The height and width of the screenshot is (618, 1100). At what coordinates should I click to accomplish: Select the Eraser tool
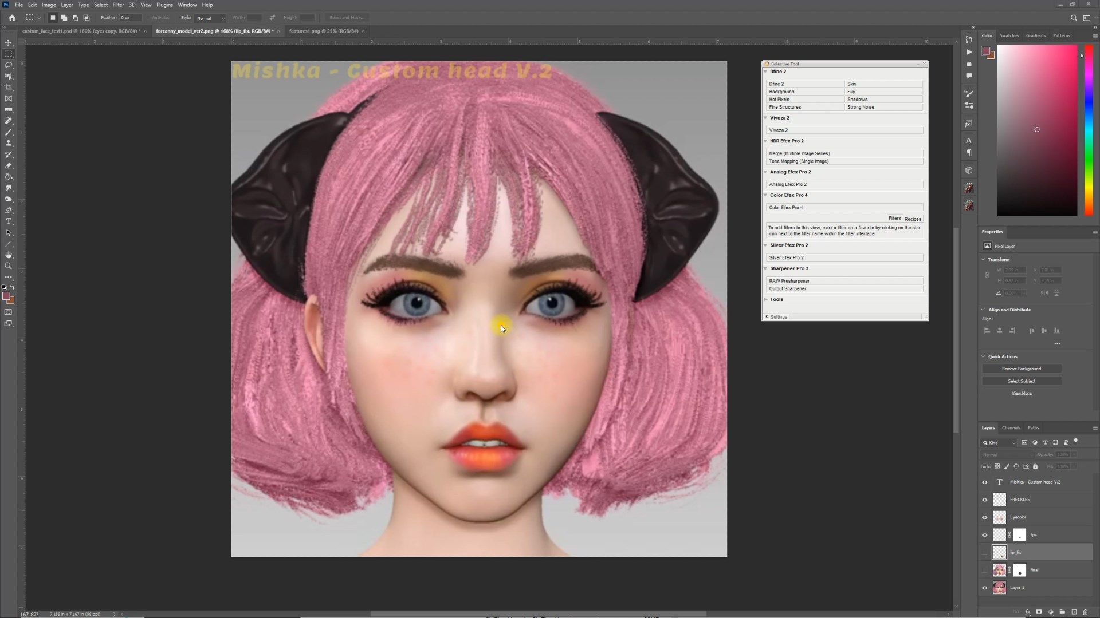9,166
